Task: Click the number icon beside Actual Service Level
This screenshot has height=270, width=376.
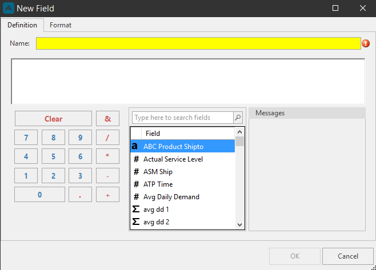Action: [136, 159]
